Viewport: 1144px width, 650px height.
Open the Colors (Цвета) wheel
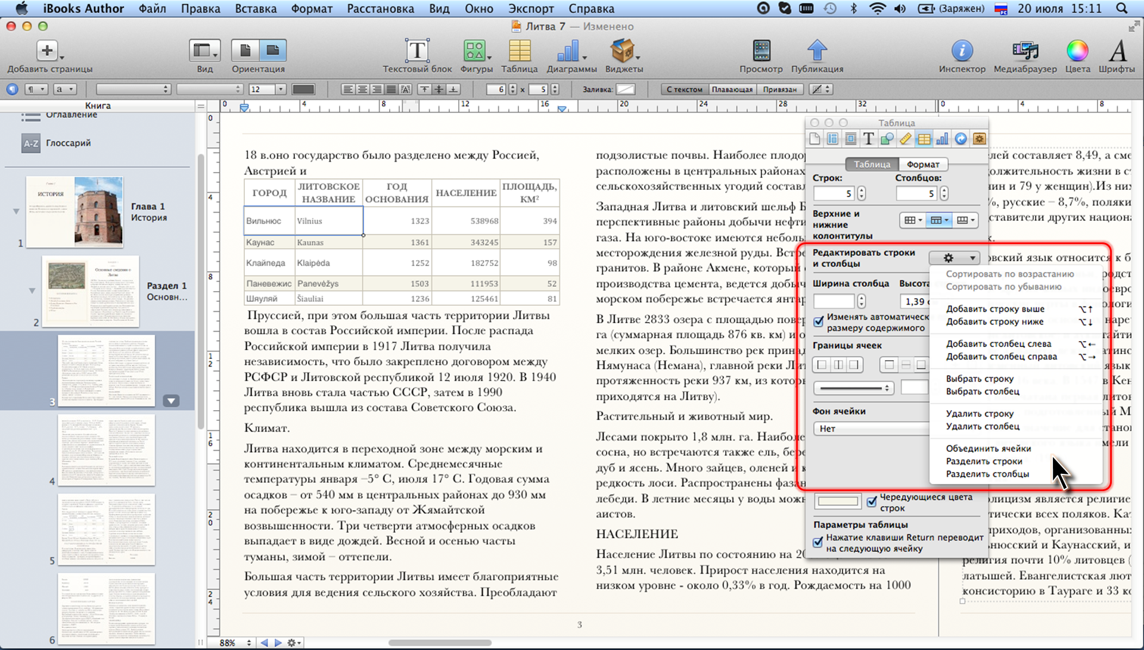coord(1077,51)
